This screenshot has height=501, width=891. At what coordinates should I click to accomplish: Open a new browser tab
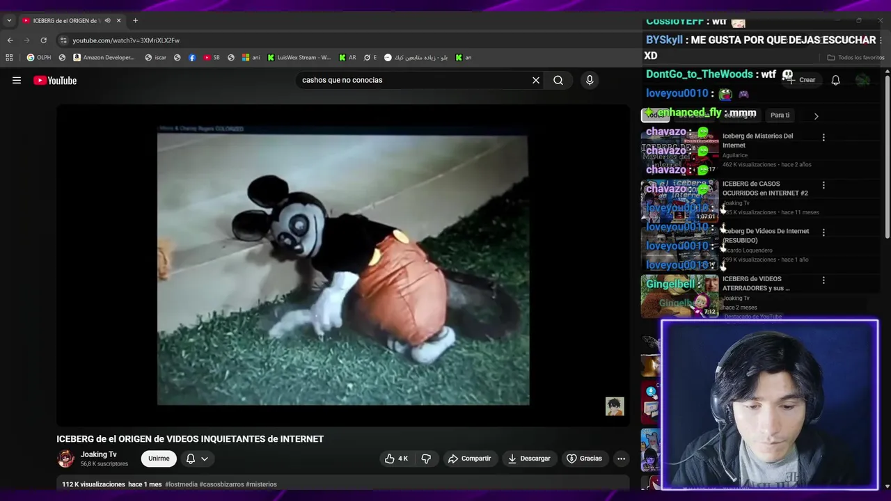(x=135, y=21)
